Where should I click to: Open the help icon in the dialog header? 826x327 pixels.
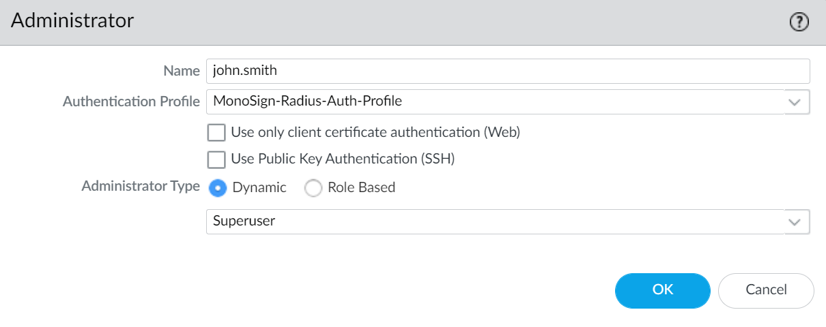click(x=799, y=22)
